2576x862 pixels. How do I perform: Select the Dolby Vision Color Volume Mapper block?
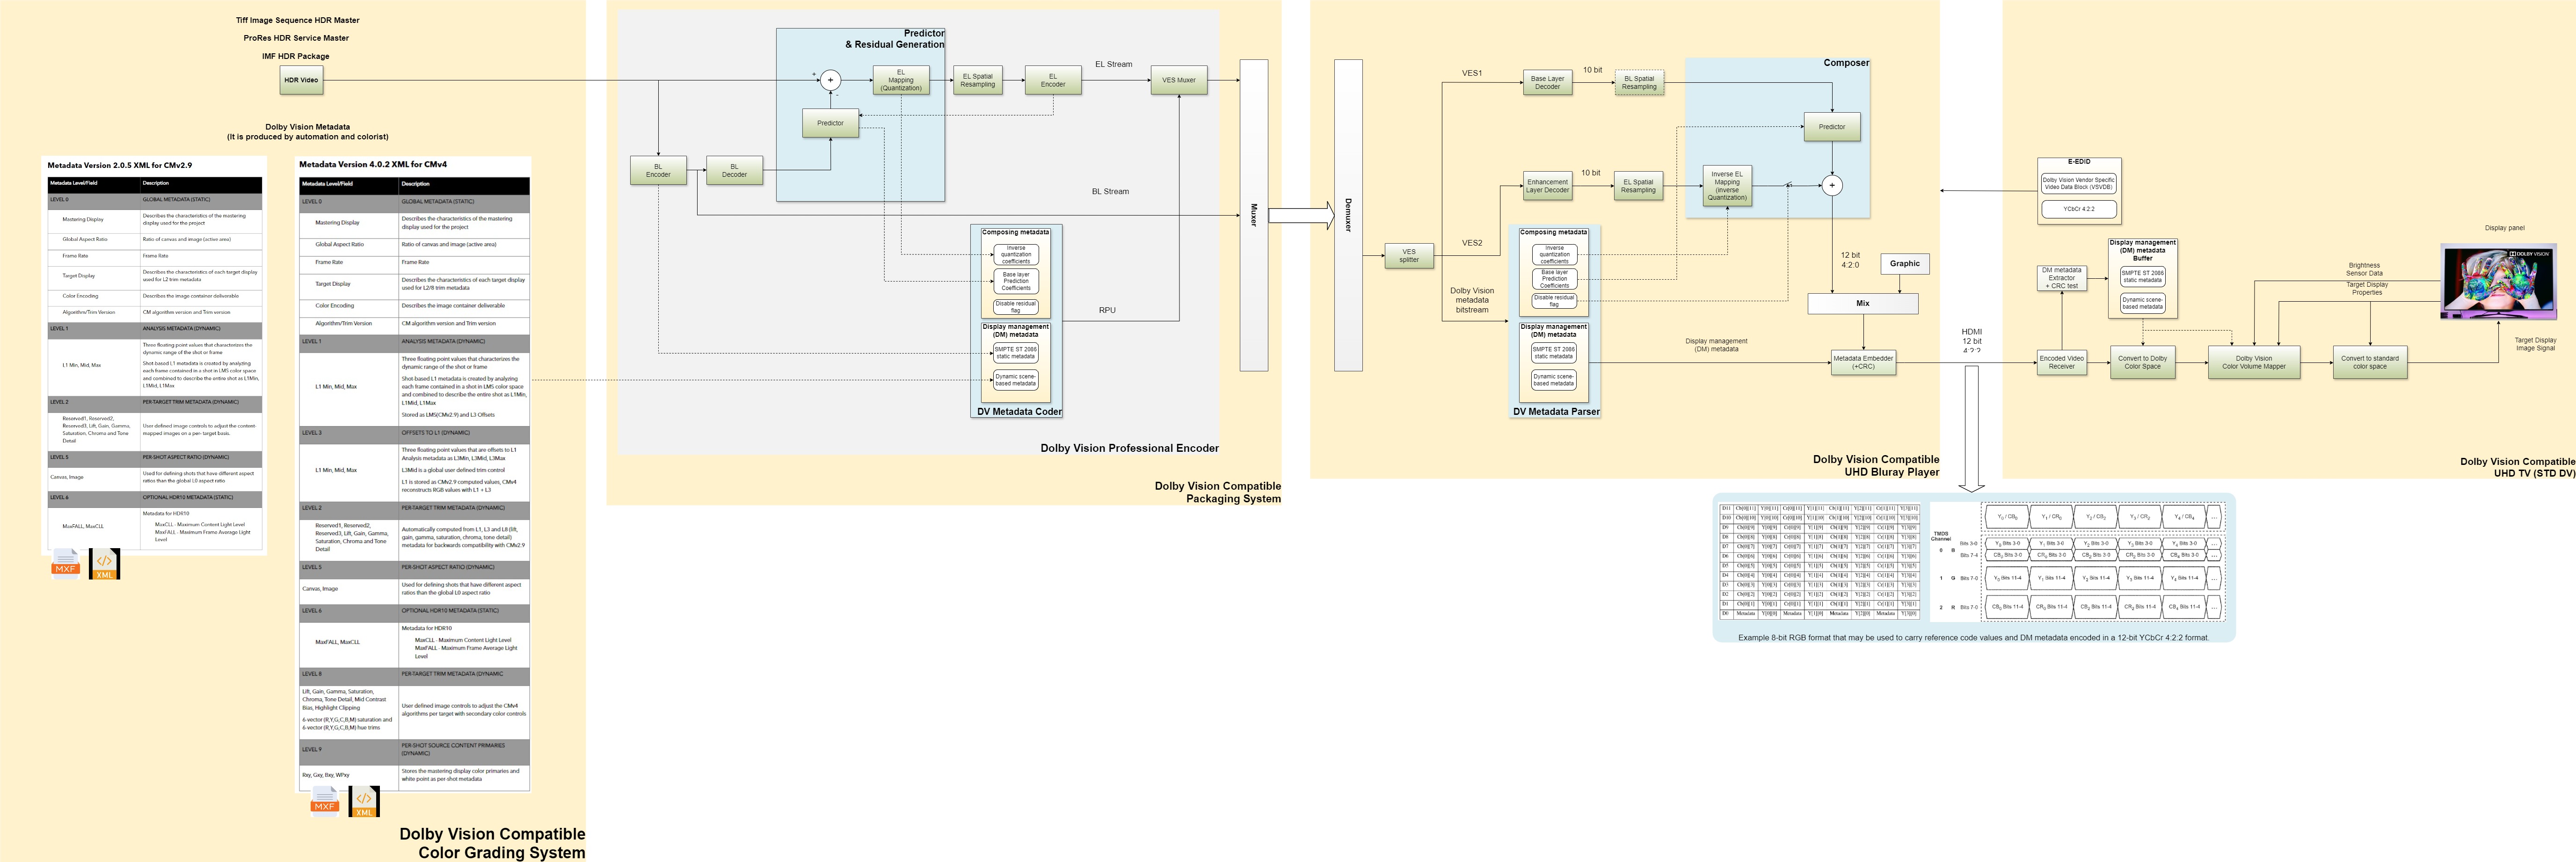pyautogui.click(x=2254, y=362)
